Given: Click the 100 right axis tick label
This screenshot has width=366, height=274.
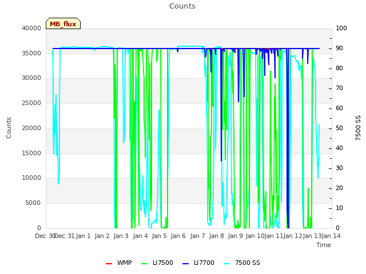Looking at the screenshot, I should tap(341, 28).
